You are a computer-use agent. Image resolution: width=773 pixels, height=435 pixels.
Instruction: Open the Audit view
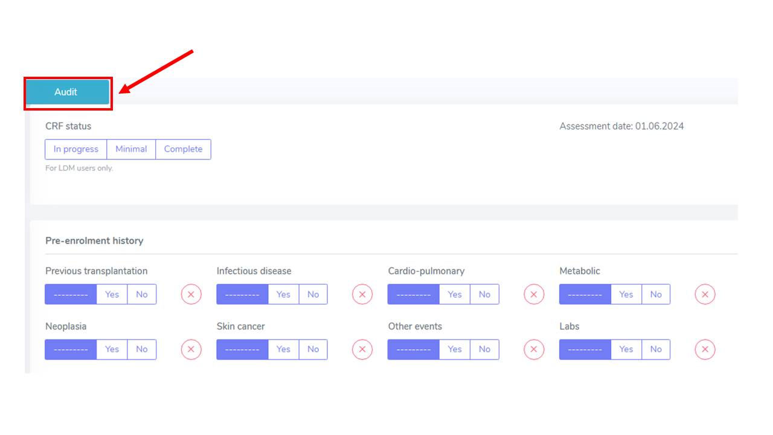click(x=67, y=92)
